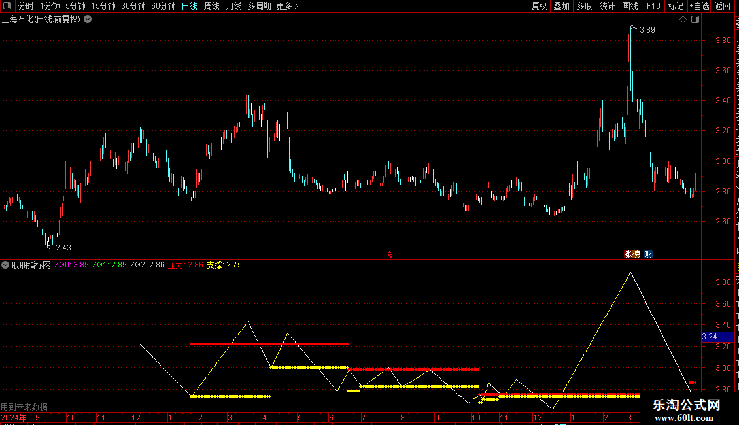Viewport: 739px width, 425px height.
Task: Click the 压力: 2.86 resistance value
Action: click(186, 265)
